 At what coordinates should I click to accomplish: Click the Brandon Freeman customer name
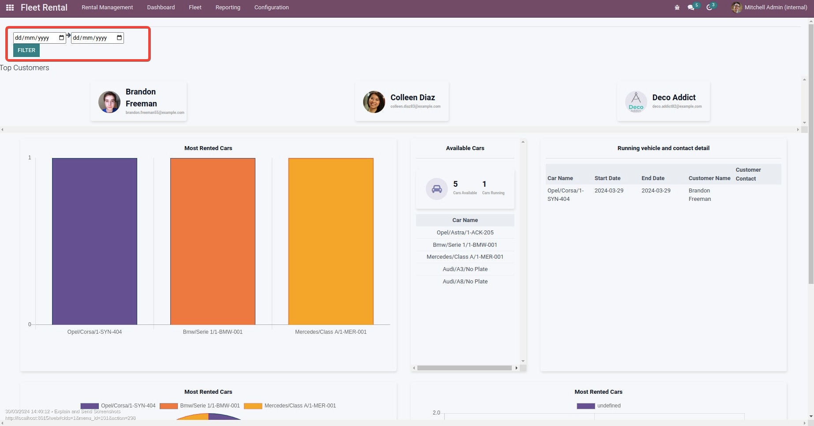(141, 98)
